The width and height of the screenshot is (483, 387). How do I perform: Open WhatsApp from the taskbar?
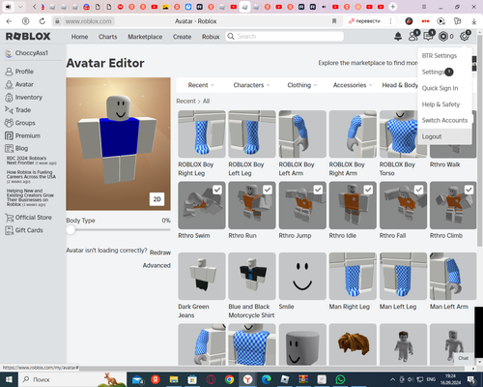point(340,379)
